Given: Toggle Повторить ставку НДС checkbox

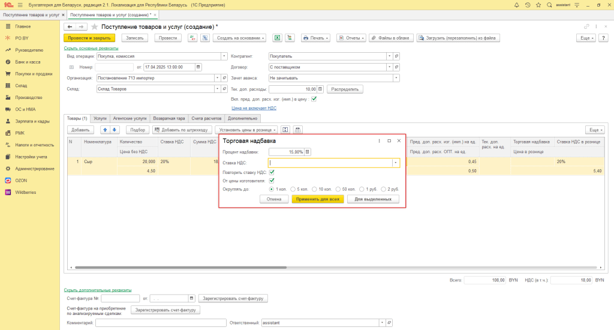Looking at the screenshot, I should tap(272, 172).
